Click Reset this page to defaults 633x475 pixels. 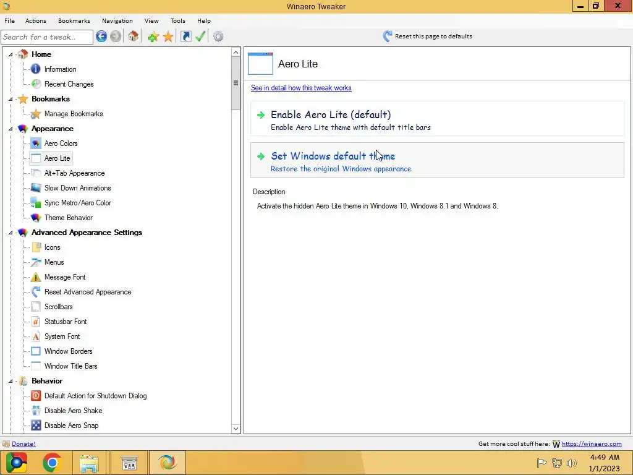pos(428,36)
